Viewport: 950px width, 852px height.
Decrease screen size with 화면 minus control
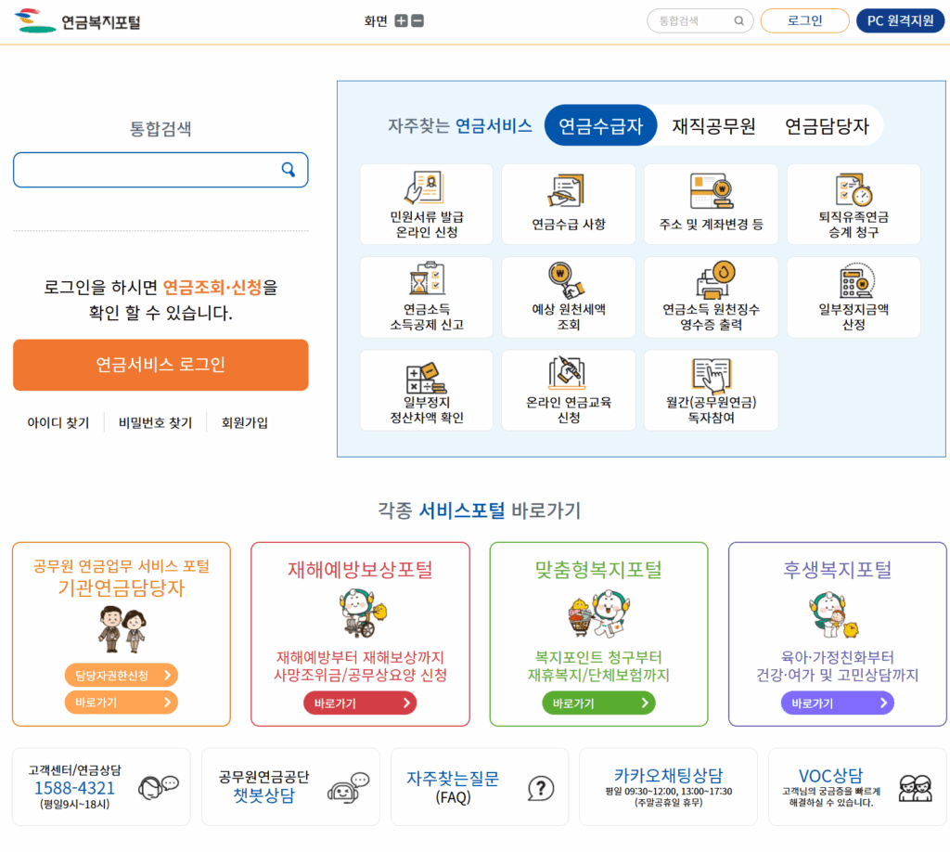tap(419, 19)
